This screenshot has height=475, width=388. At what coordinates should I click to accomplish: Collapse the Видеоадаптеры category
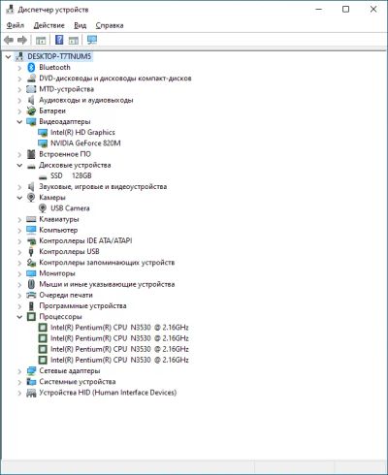[x=19, y=121]
